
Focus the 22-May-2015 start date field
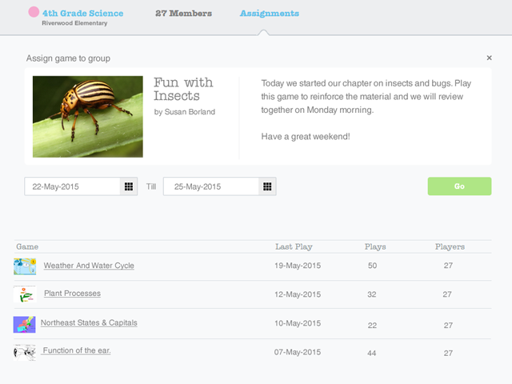72,186
